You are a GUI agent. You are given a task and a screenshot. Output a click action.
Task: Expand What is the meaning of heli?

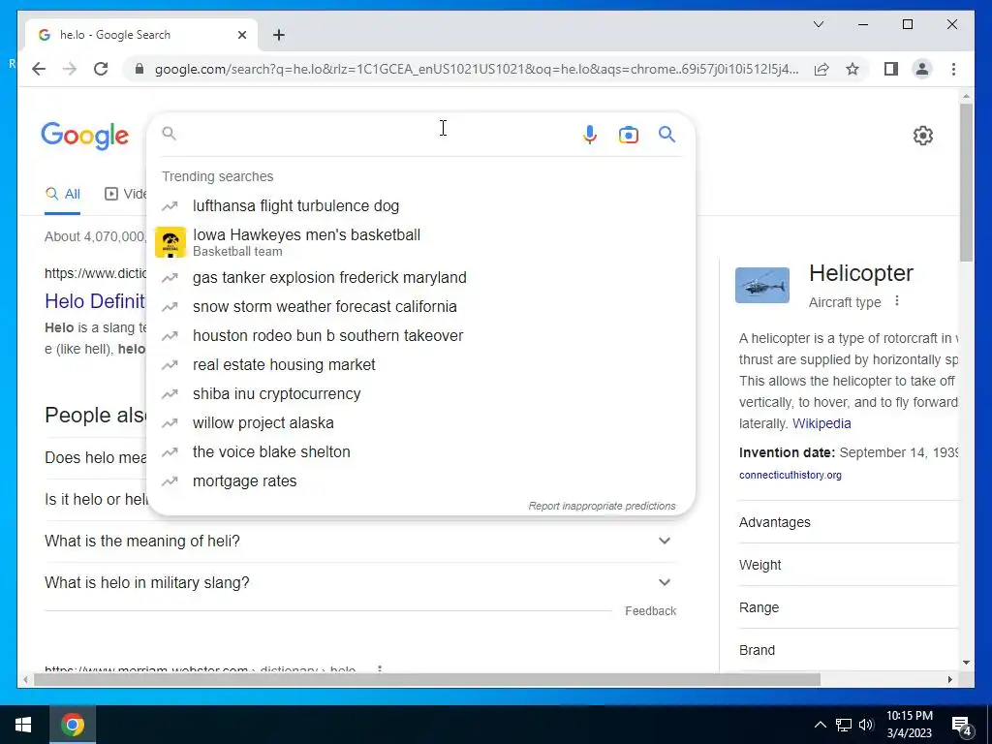point(360,541)
